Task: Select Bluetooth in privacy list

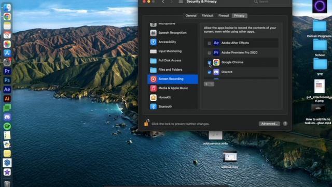Action: [x=173, y=106]
